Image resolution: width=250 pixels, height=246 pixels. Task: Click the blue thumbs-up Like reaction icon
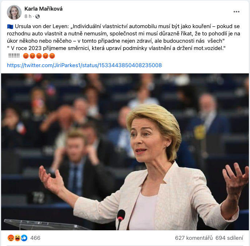24,238
